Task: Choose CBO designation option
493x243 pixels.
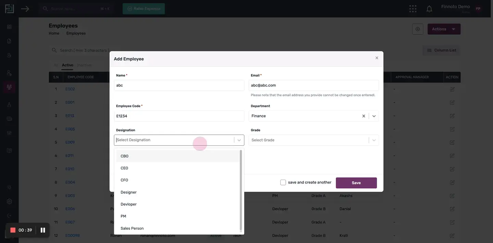Action: (178, 156)
